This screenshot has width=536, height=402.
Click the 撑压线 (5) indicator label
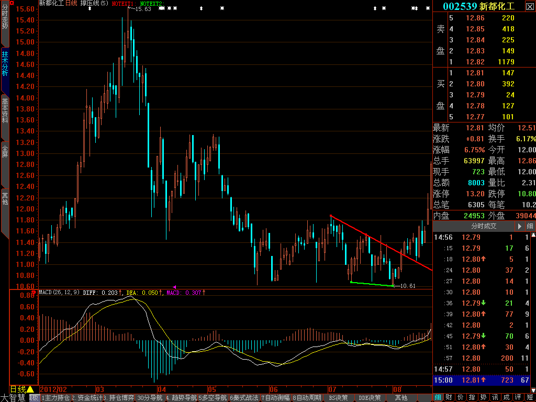click(x=94, y=3)
